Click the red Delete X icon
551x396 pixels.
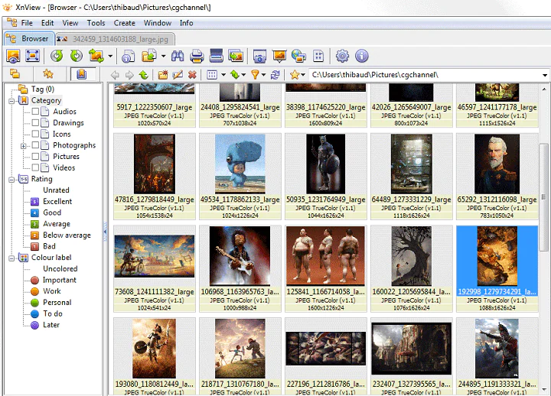pos(192,75)
